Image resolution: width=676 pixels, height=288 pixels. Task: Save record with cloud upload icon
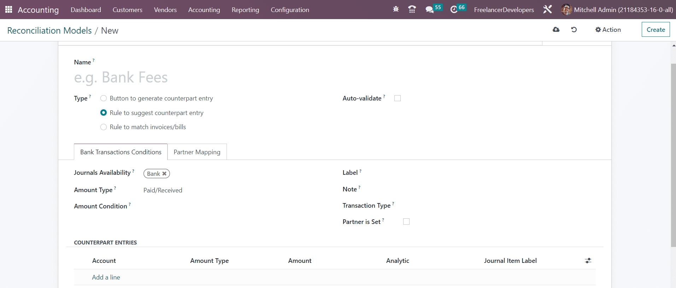(556, 30)
